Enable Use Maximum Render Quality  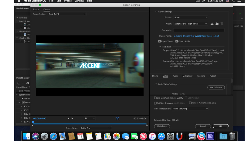[x=155, y=98]
